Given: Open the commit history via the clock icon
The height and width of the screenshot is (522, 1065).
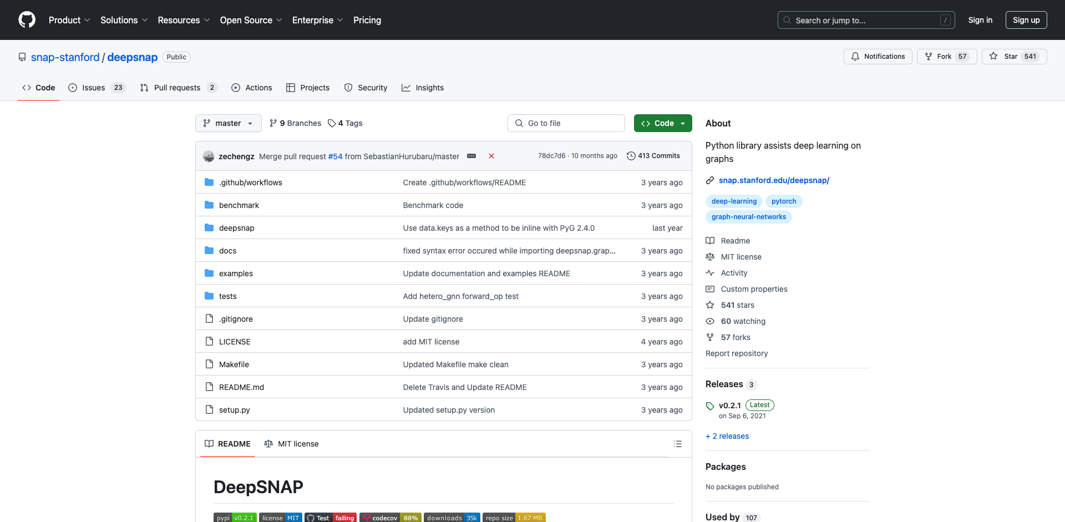Looking at the screenshot, I should [631, 156].
